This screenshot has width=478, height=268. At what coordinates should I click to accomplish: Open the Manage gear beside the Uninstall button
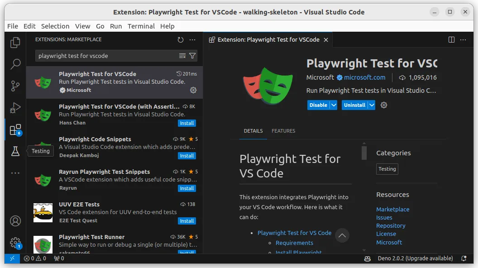pyautogui.click(x=383, y=105)
